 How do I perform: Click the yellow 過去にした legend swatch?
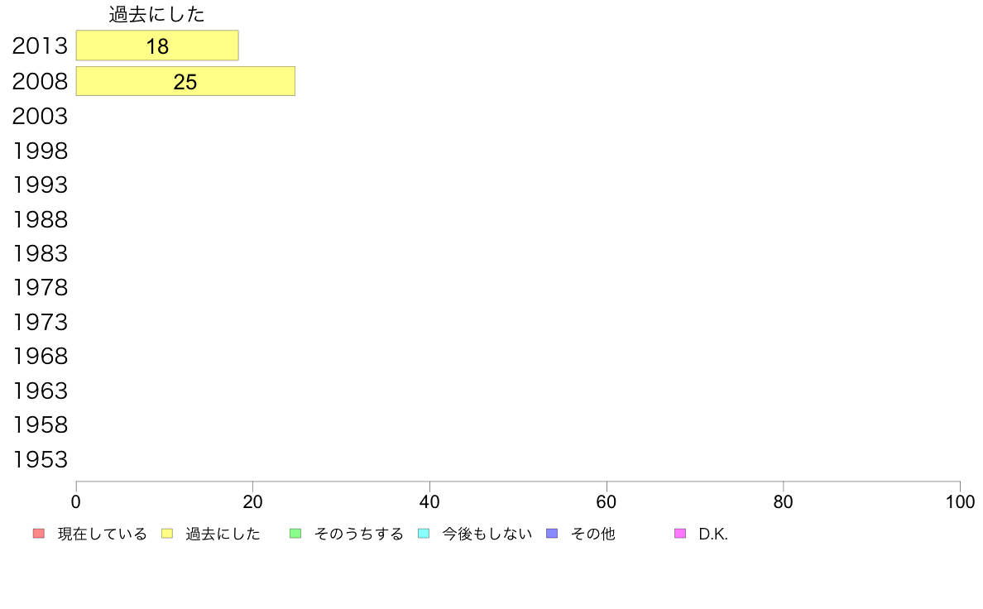tap(167, 534)
